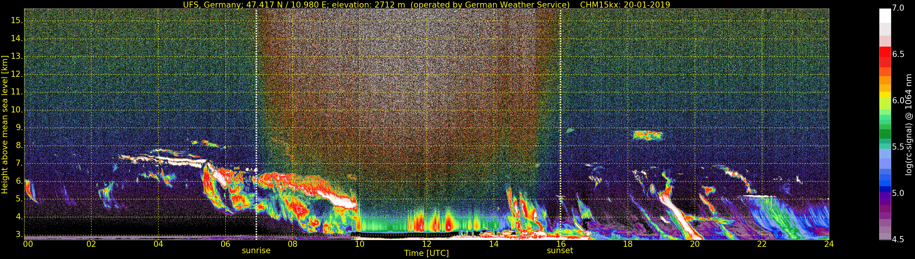Click the 'Time [UTC]' axis label
This screenshot has height=259, width=915.
[426, 253]
